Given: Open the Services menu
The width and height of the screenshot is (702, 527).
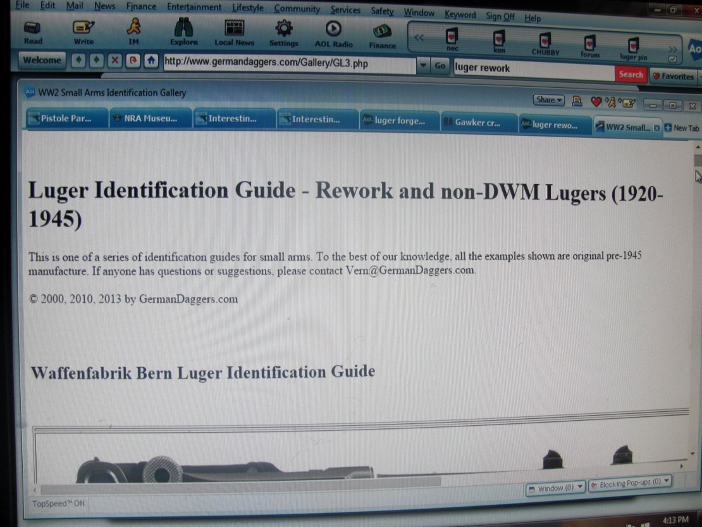Looking at the screenshot, I should [x=345, y=9].
